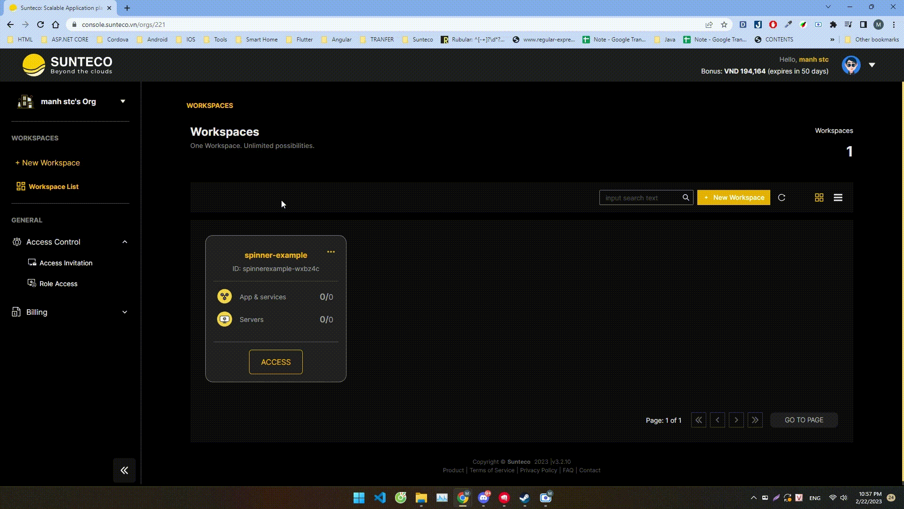This screenshot has height=509, width=904.
Task: Open spinner-example card options menu
Action: click(331, 252)
